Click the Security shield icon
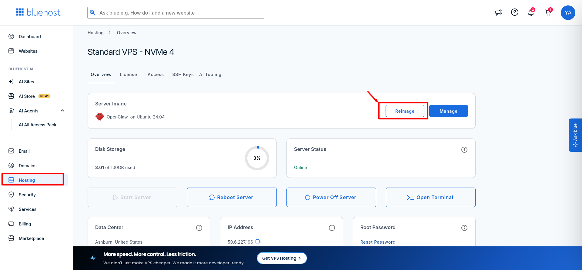 click(11, 195)
